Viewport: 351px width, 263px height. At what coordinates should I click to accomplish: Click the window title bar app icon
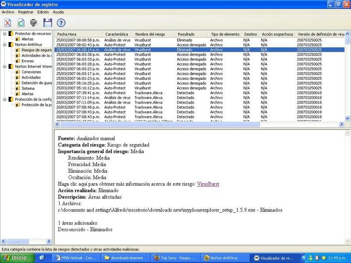click(4, 4)
